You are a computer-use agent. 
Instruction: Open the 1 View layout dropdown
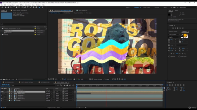(108, 79)
